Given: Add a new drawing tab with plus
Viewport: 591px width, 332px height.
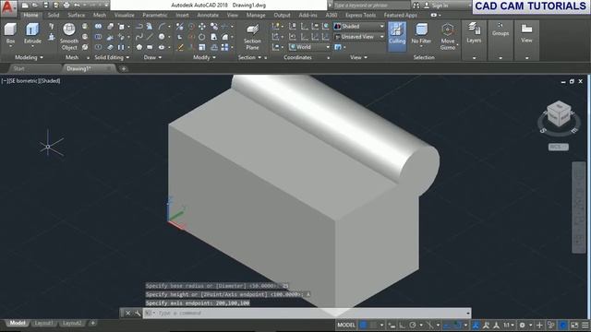Looking at the screenshot, I should 123,69.
